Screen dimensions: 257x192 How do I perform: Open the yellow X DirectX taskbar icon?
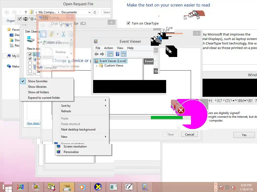point(98,187)
